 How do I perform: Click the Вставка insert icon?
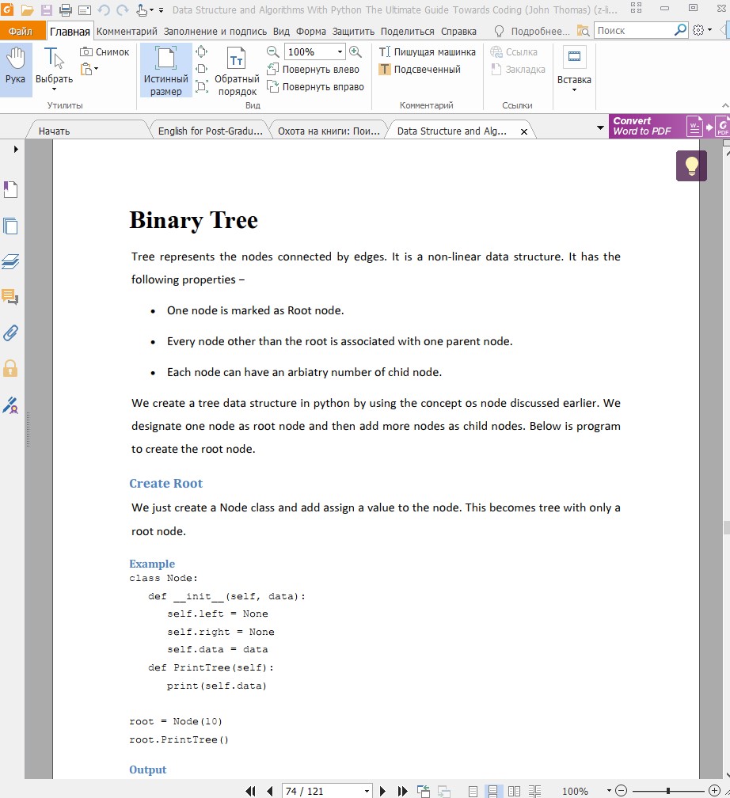click(x=574, y=56)
